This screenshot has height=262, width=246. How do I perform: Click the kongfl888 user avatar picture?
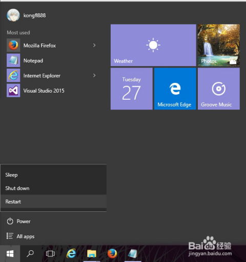[13, 15]
